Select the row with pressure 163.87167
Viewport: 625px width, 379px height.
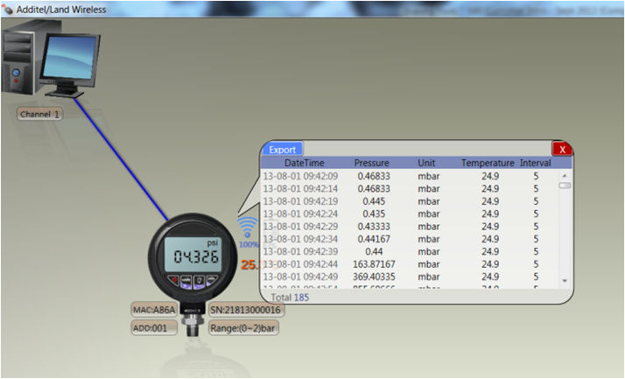coord(374,263)
